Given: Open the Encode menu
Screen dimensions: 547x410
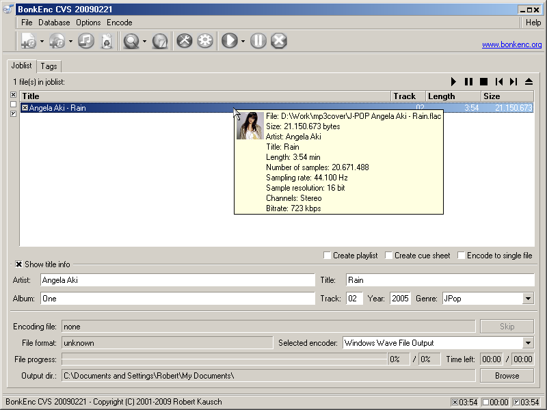Looking at the screenshot, I should (x=119, y=23).
